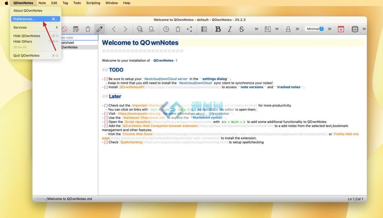Expand the formatting toolbar overflow chevron after strikethrough
The height and width of the screenshot is (218, 383).
point(256,29)
